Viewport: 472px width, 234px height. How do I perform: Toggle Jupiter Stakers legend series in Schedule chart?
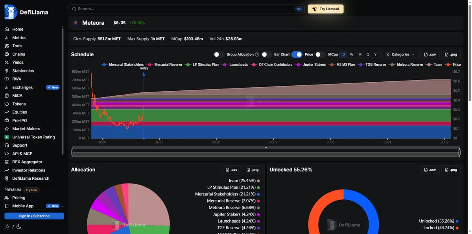coord(311,64)
